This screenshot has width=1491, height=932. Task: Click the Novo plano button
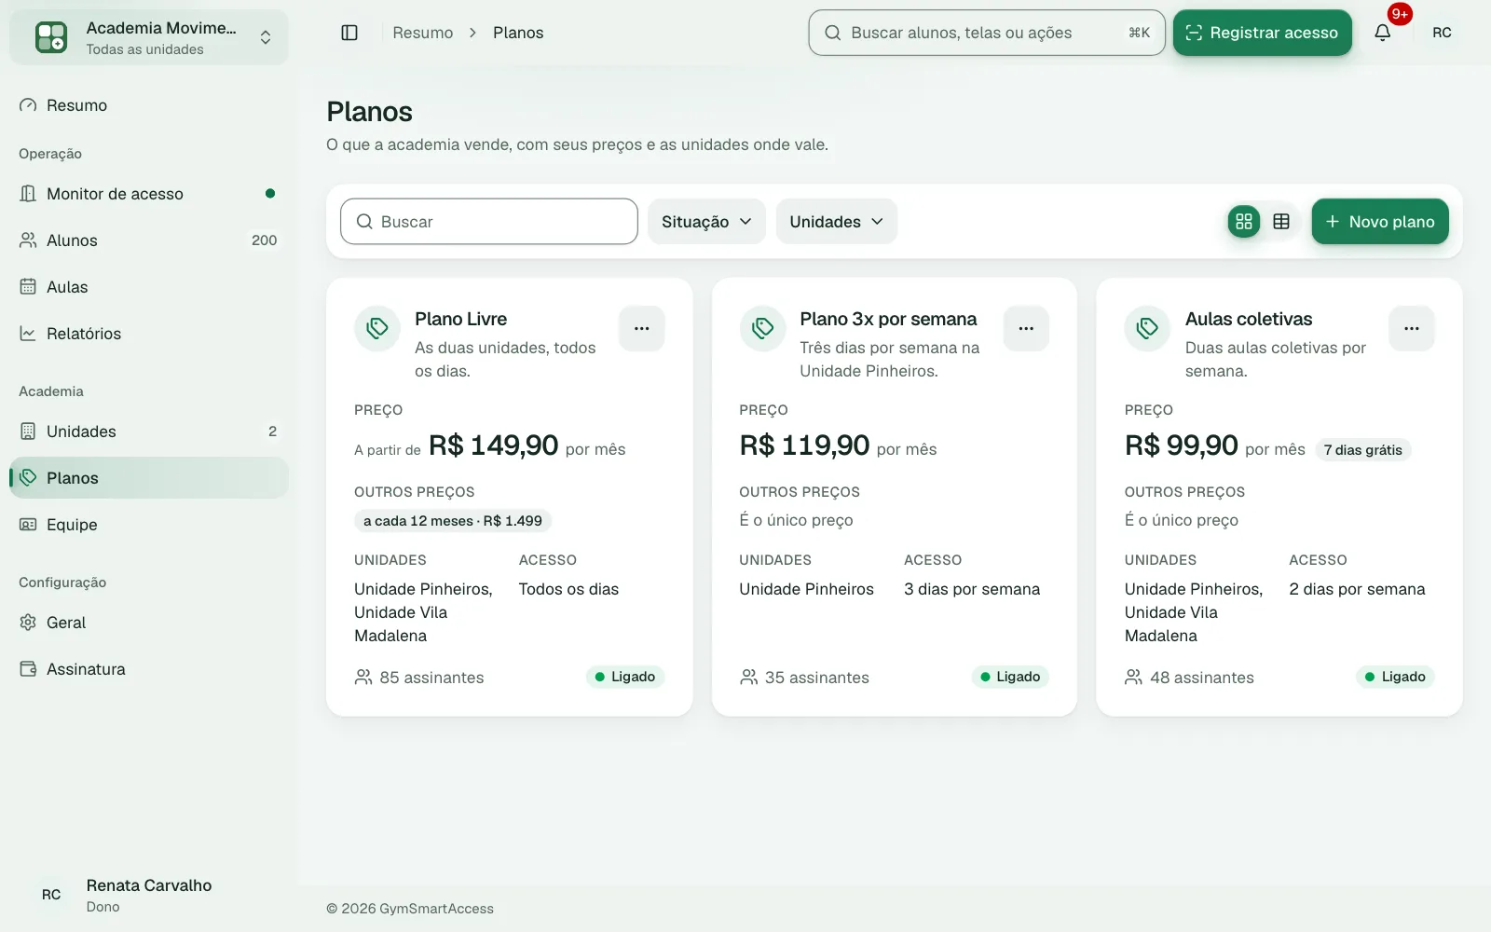(x=1380, y=222)
